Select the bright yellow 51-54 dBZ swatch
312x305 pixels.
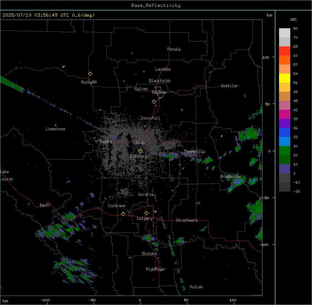[x=284, y=78]
